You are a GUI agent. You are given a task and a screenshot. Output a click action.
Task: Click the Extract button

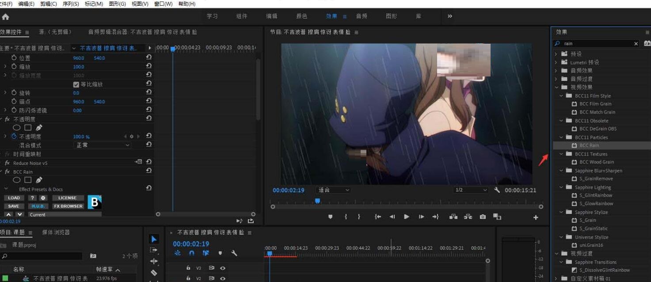point(468,217)
